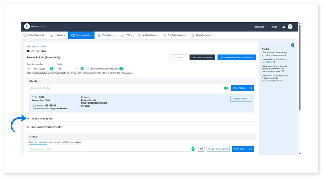Open the Português language dropdown

click(x=260, y=27)
